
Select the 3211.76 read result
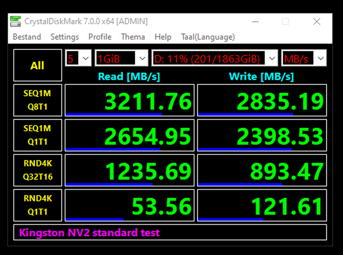(x=130, y=100)
